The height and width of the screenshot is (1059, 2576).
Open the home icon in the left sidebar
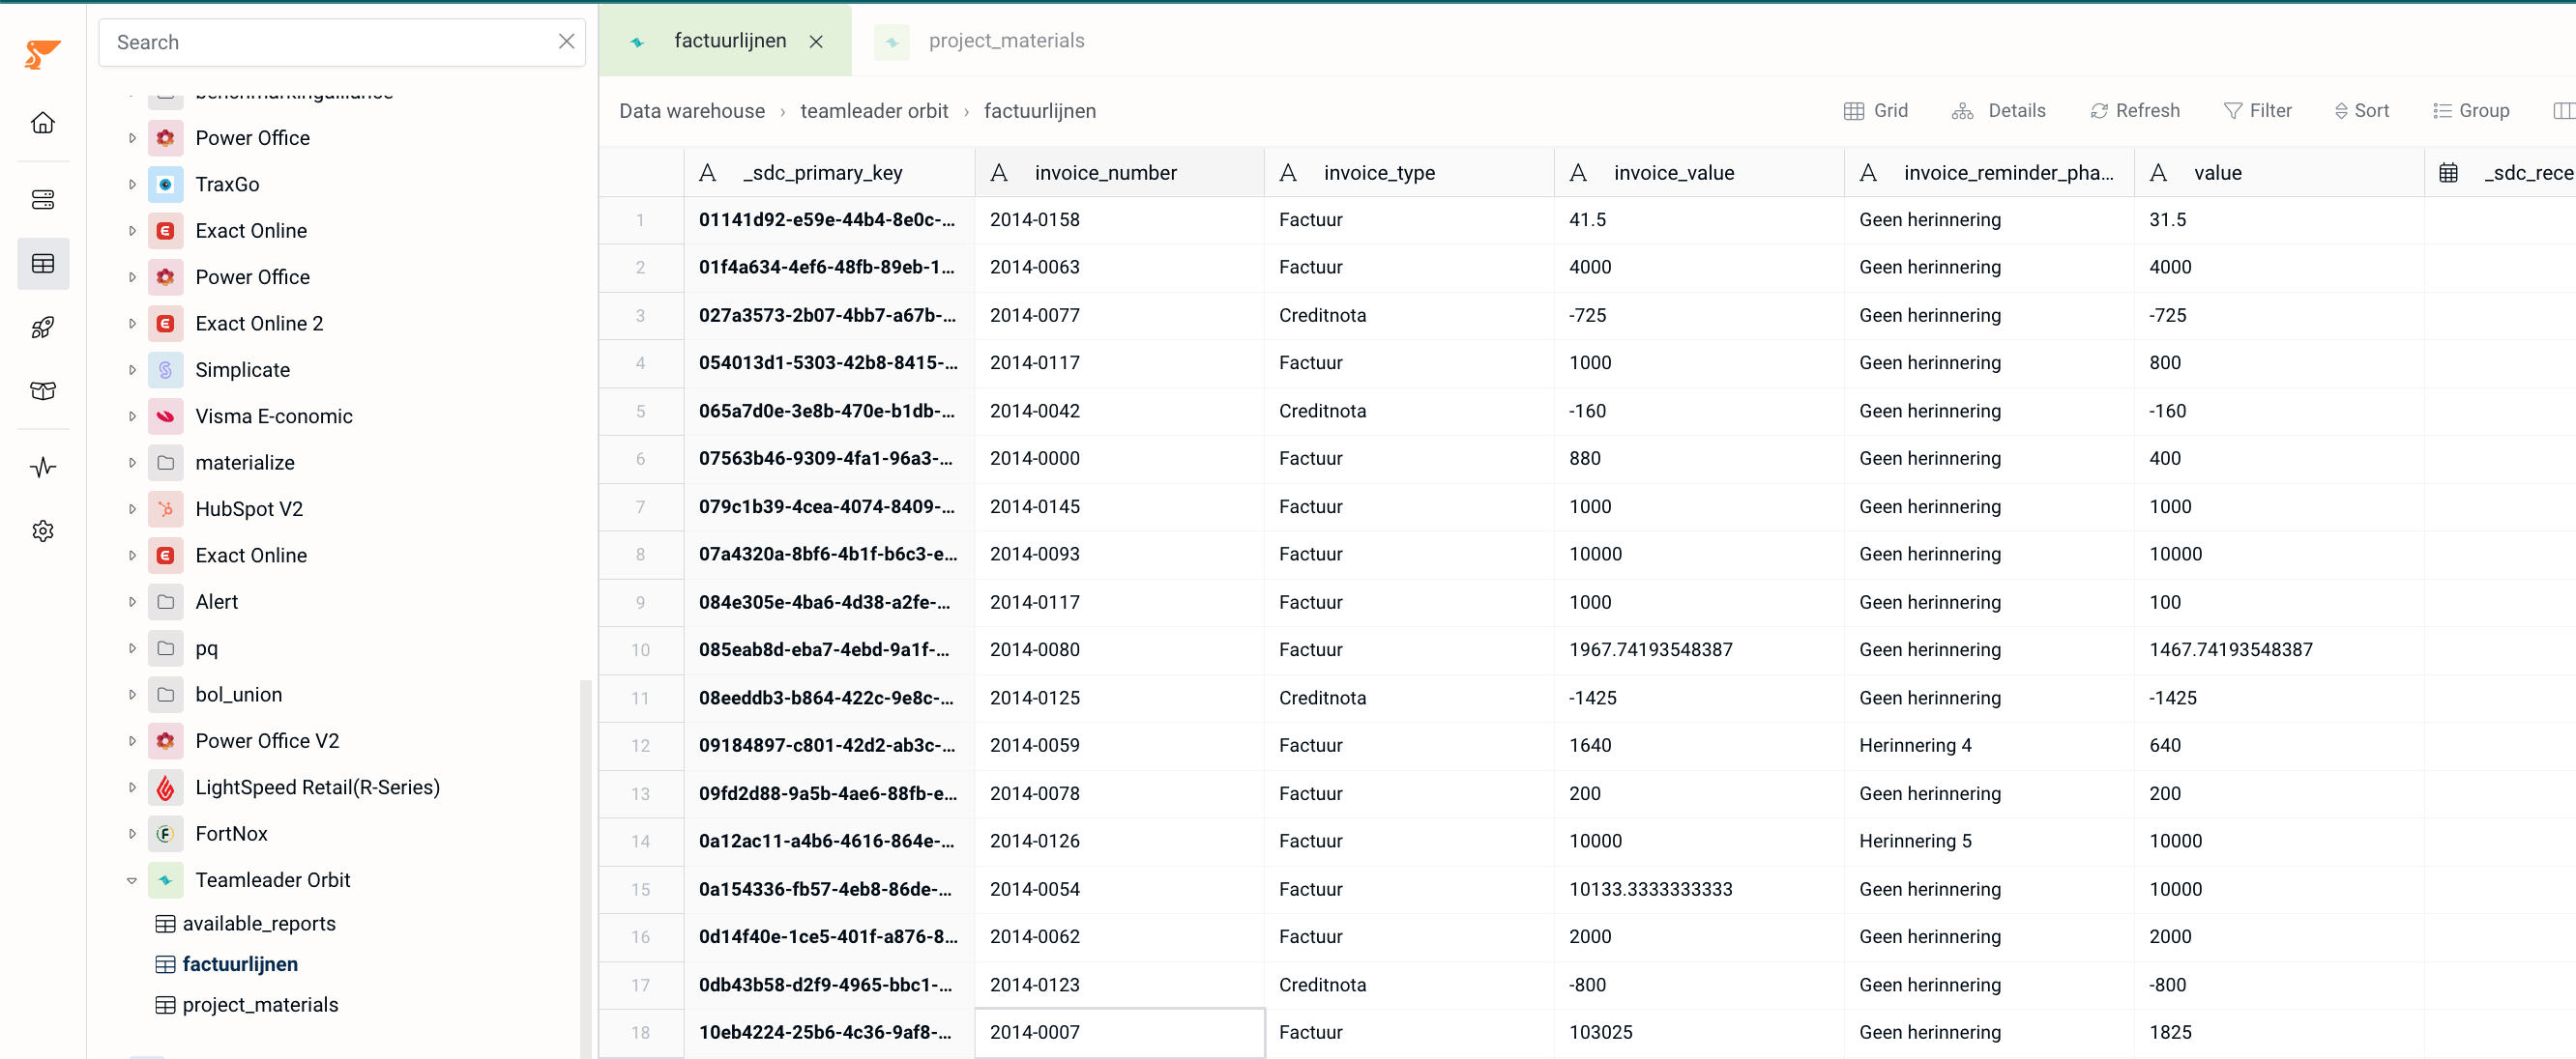(43, 123)
